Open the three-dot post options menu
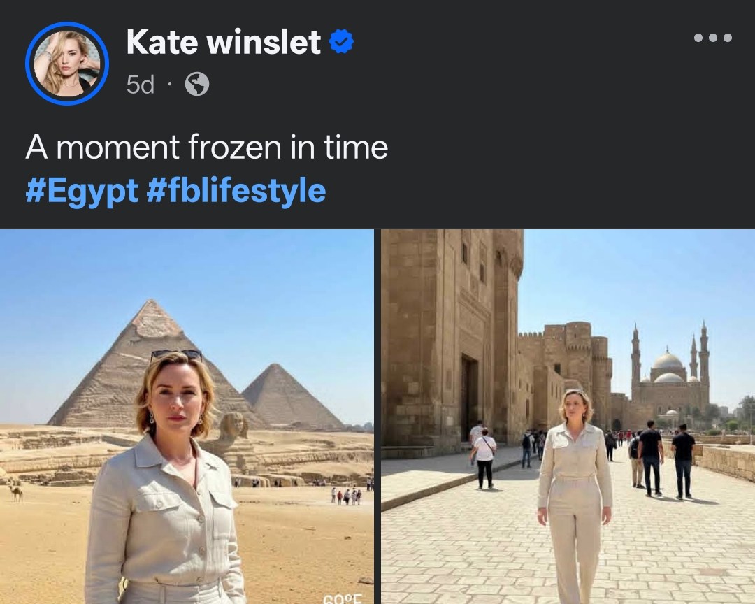Image resolution: width=755 pixels, height=604 pixels. coord(712,38)
